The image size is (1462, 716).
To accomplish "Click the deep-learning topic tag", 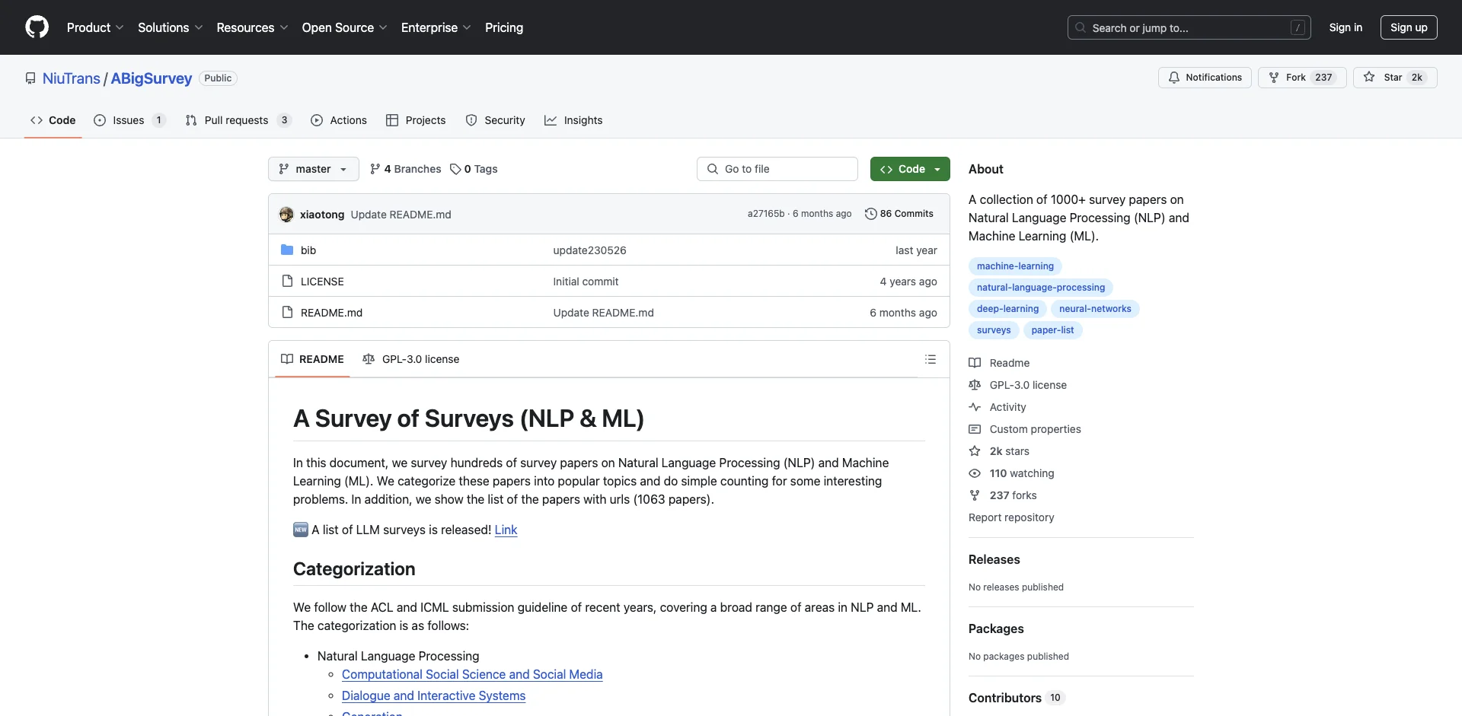I will (x=1007, y=309).
